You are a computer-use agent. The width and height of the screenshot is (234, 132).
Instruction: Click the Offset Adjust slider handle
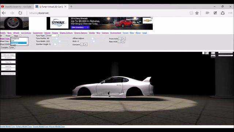click(x=93, y=38)
